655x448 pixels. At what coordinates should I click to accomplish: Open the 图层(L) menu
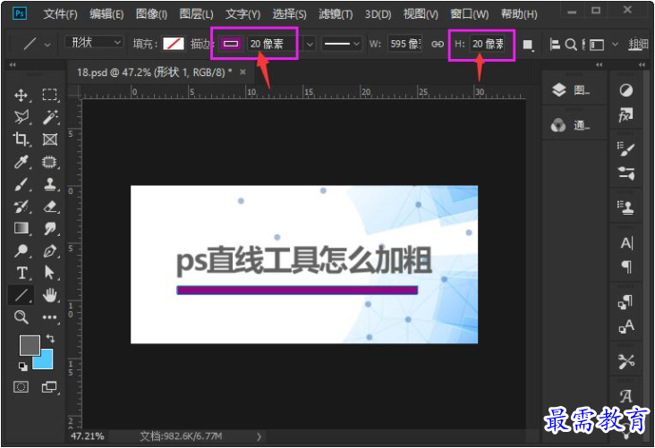(196, 14)
